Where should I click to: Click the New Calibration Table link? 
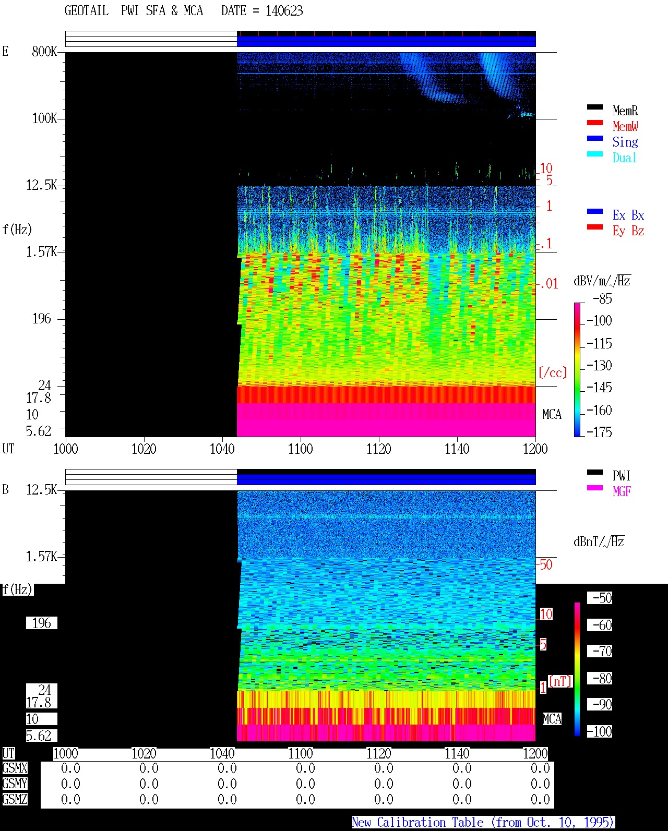[x=483, y=823]
